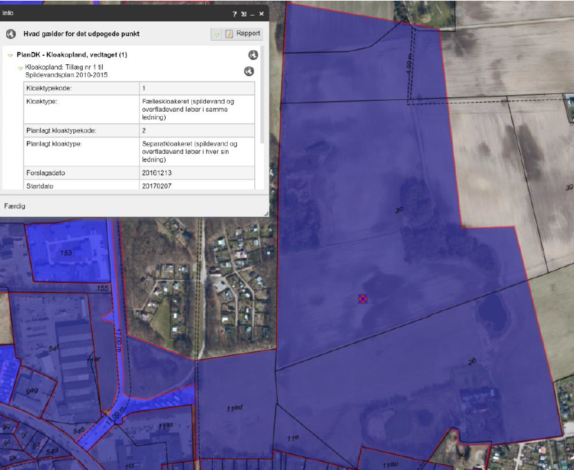Viewport: 574px width, 470px height.
Task: Open help via the question-mark icon
Action: [235, 14]
